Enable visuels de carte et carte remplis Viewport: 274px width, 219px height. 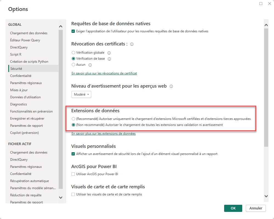73,194
